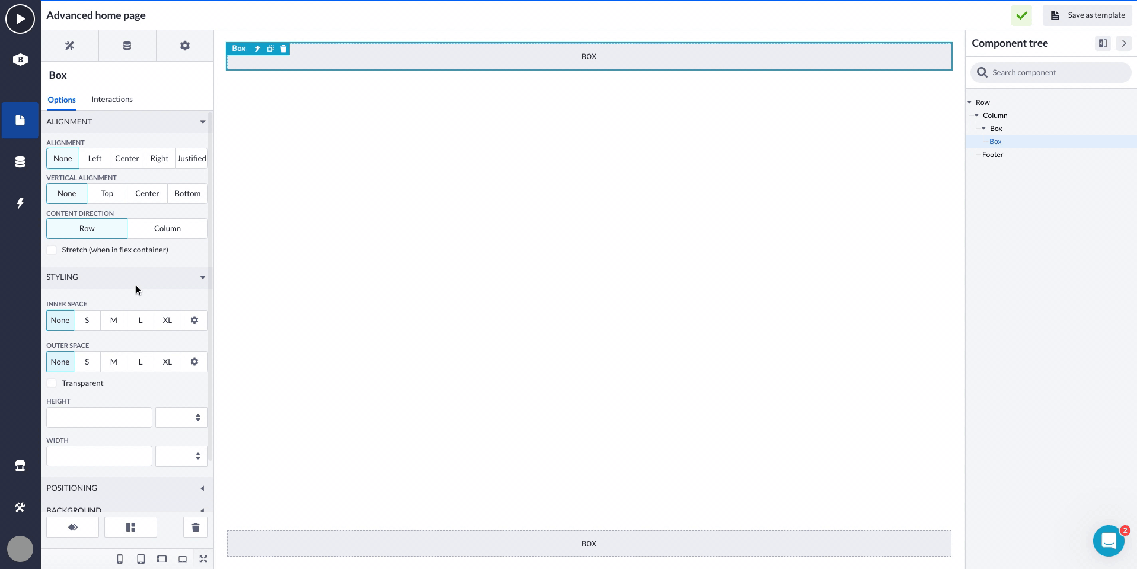Delete the selected Box via the toolbar trash icon

coord(283,49)
